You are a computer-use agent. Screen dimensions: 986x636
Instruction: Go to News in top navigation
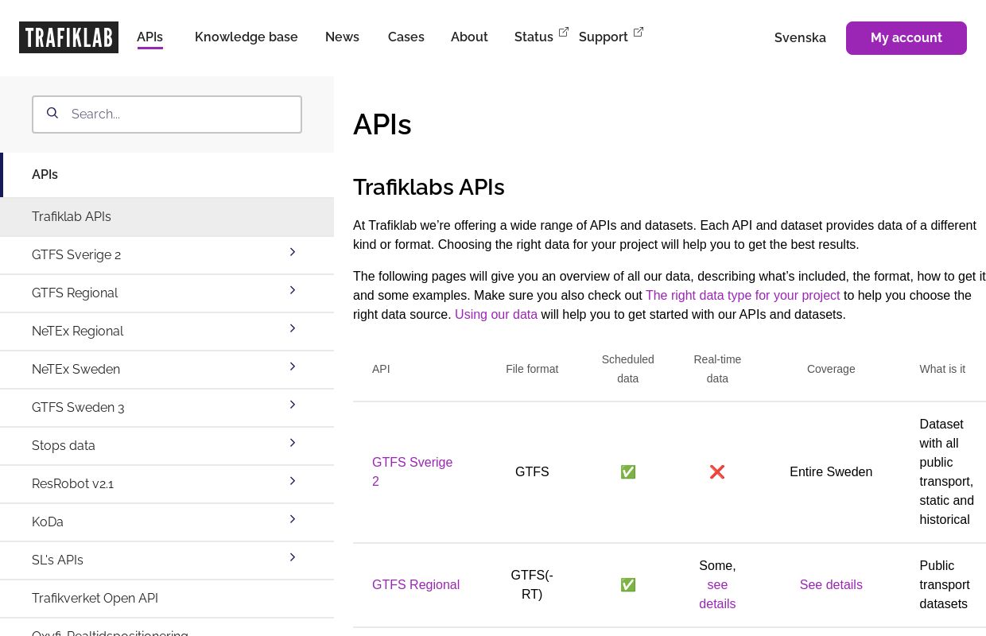pos(342,37)
